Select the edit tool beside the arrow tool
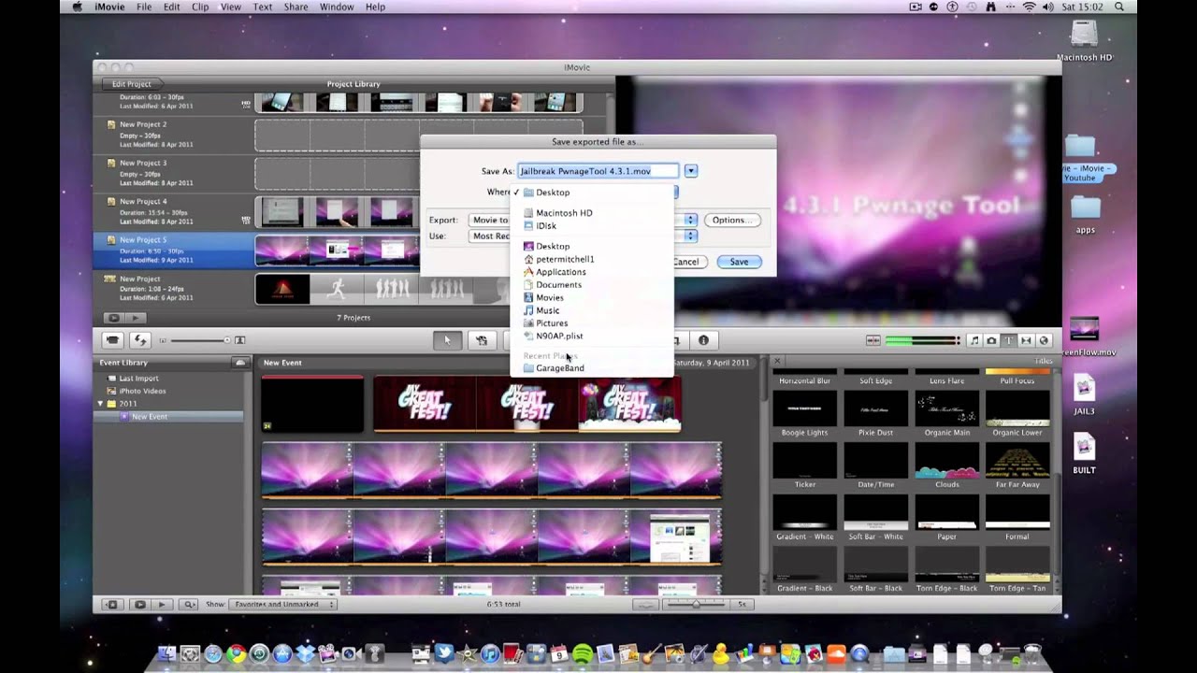1197x673 pixels. 482,340
